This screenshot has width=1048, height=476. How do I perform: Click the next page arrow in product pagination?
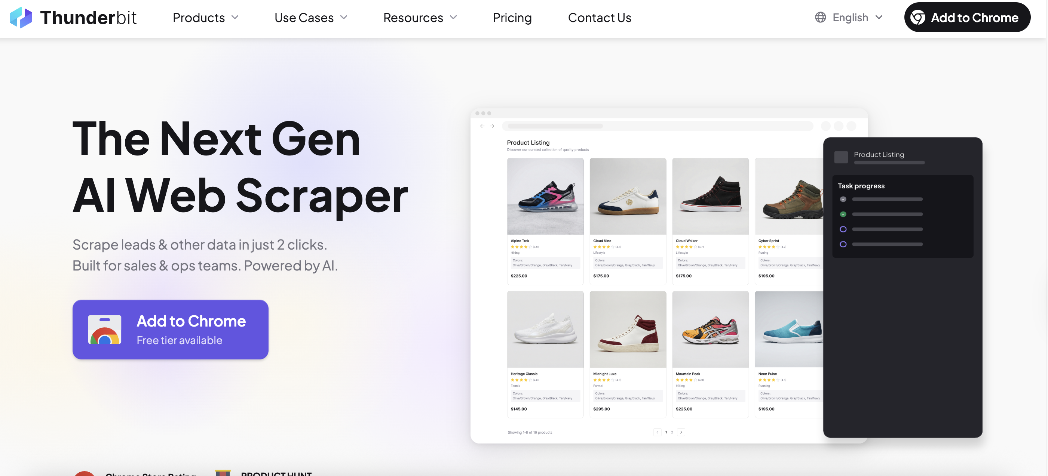(x=681, y=432)
